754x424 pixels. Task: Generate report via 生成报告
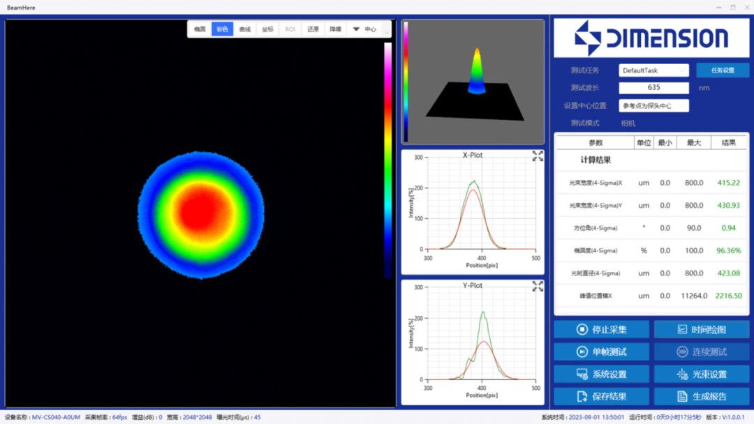(x=701, y=396)
